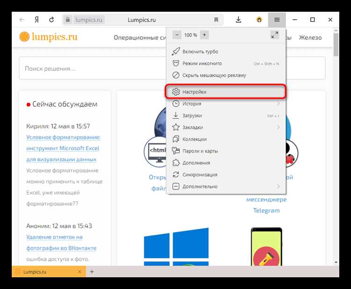351x289 pixels.
Task: Expand the Дополнительно submenu arrow
Action: pos(278,186)
